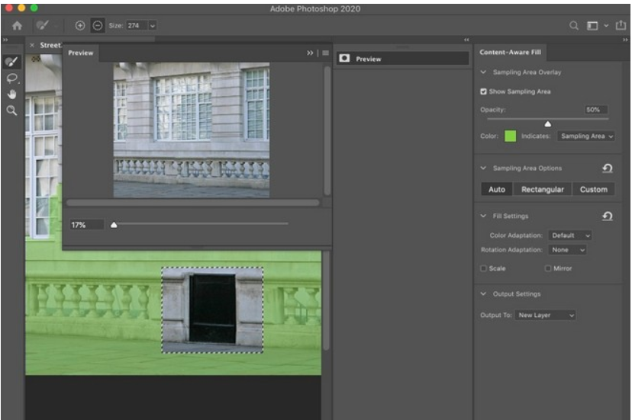Collapse right panels using top-right double arrows
This screenshot has width=632, height=420.
624,40
